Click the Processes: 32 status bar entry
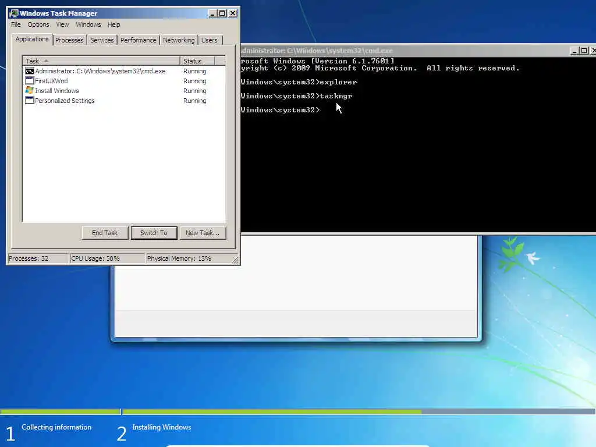Image resolution: width=596 pixels, height=447 pixels. point(38,258)
